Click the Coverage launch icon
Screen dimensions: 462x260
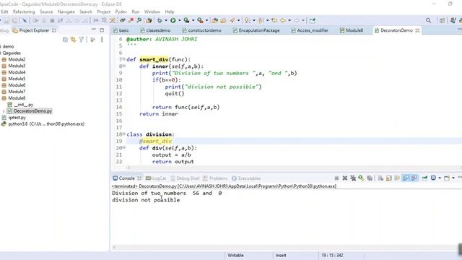pos(186,20)
